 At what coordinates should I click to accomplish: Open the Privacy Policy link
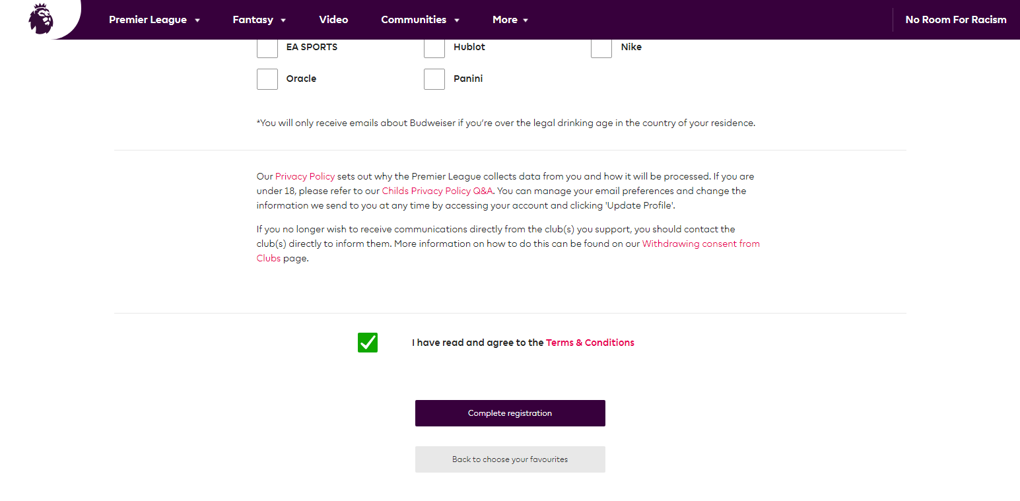305,176
